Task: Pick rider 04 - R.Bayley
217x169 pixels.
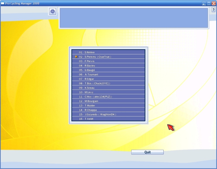Action: (x=108, y=66)
